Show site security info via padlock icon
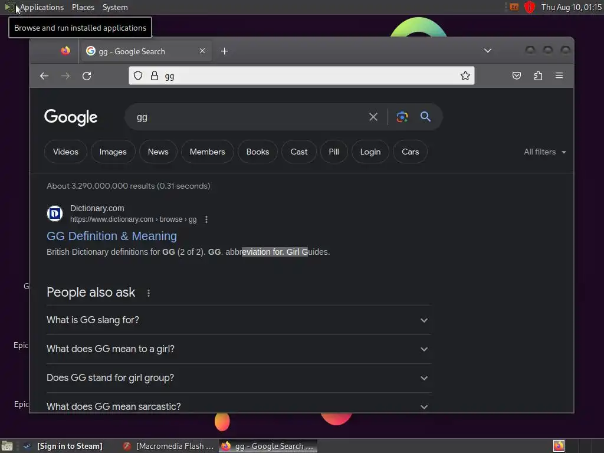This screenshot has width=604, height=453. click(155, 75)
